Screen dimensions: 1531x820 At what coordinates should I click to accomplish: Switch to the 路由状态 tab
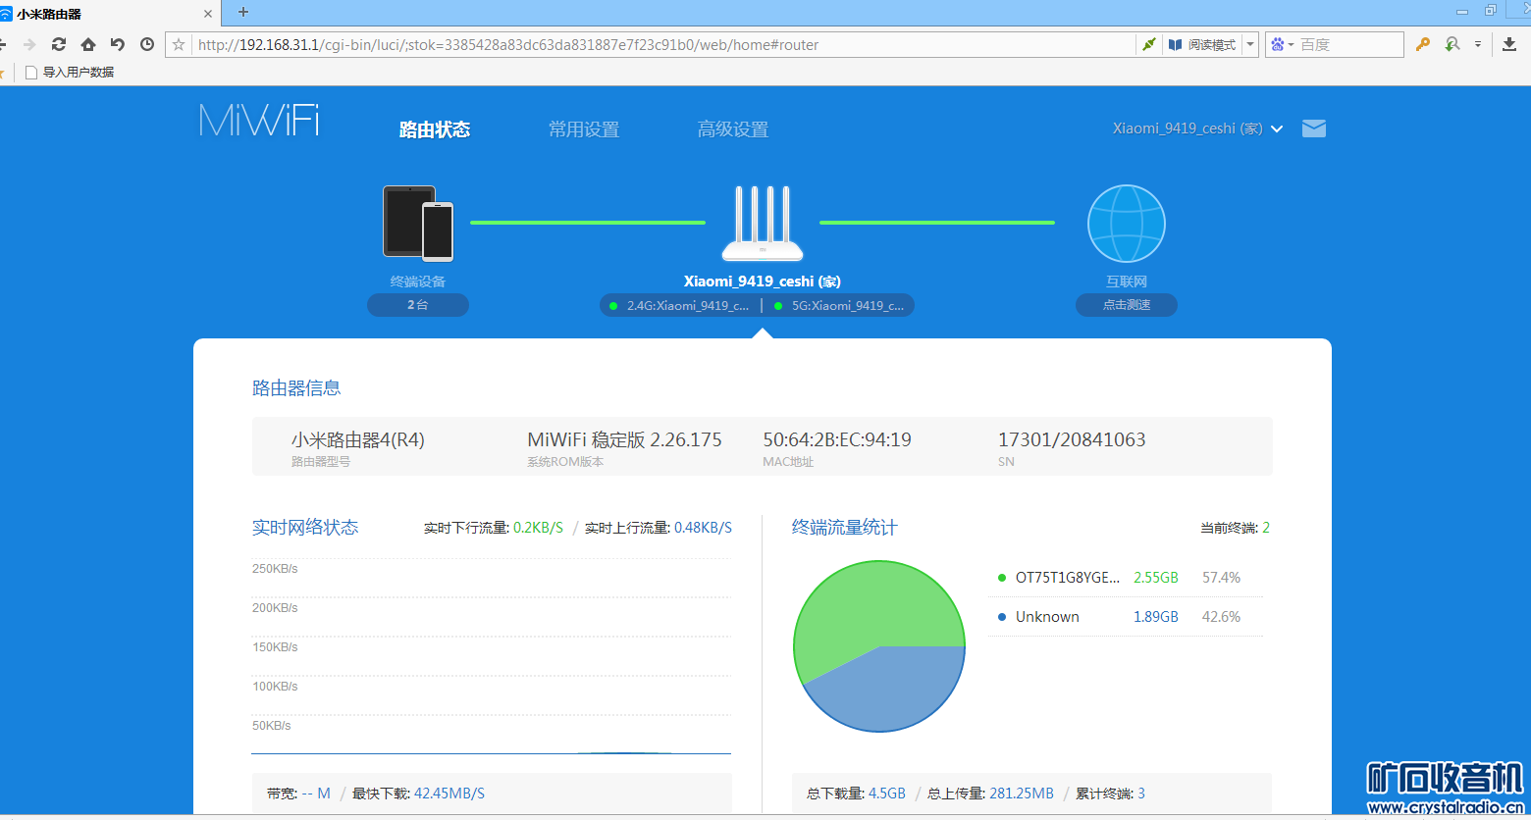coord(435,129)
